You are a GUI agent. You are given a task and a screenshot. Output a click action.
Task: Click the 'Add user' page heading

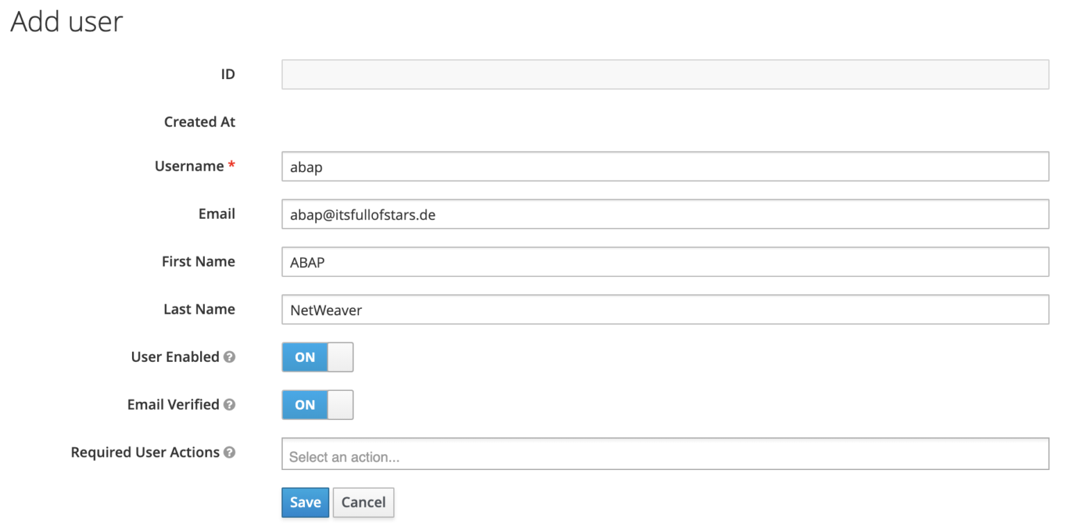pyautogui.click(x=65, y=22)
